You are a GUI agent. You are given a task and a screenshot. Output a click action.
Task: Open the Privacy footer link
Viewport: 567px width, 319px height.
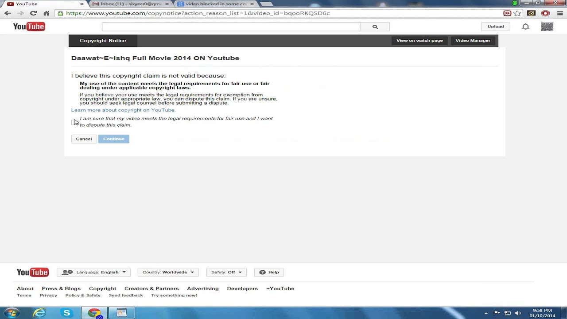(48, 296)
